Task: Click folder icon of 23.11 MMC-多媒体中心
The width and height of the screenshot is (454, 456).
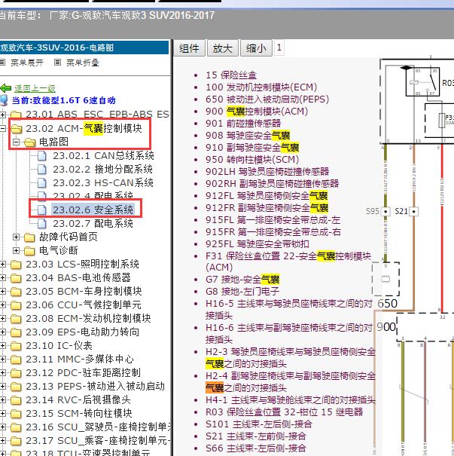Action: pos(17,360)
